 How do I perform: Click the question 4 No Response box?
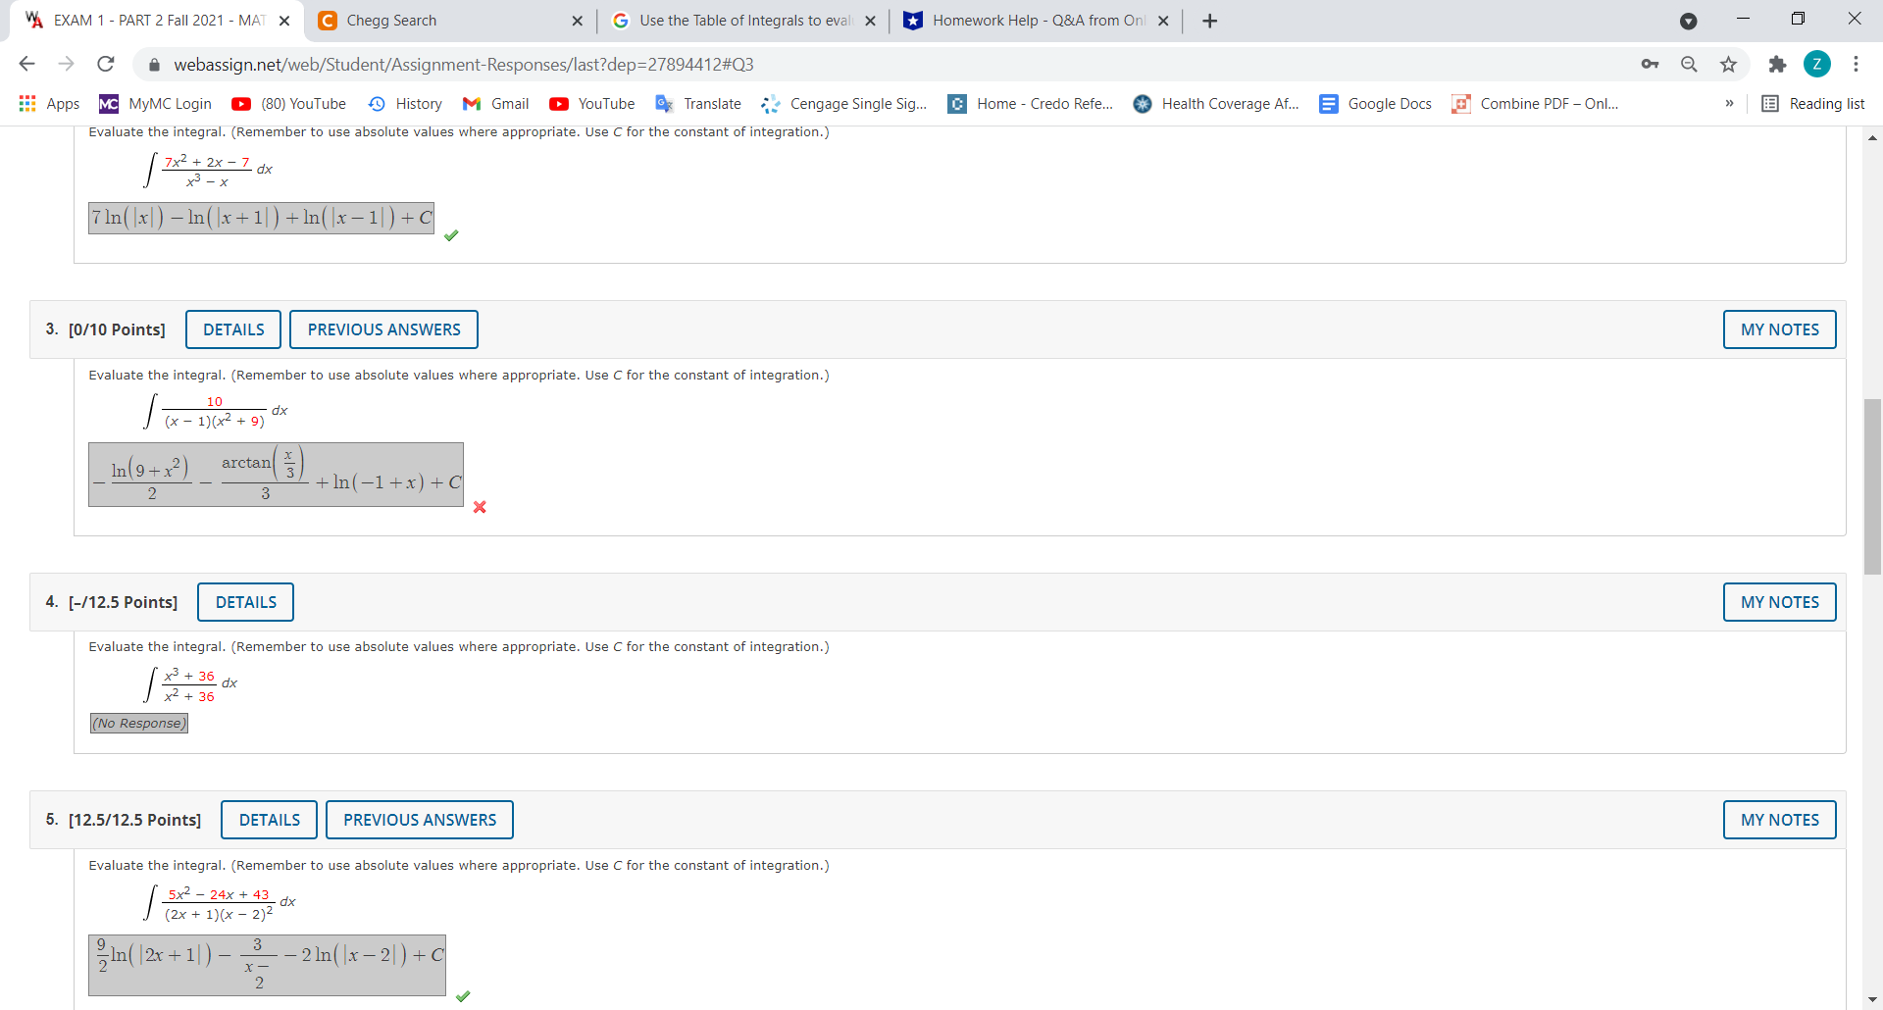click(x=138, y=723)
